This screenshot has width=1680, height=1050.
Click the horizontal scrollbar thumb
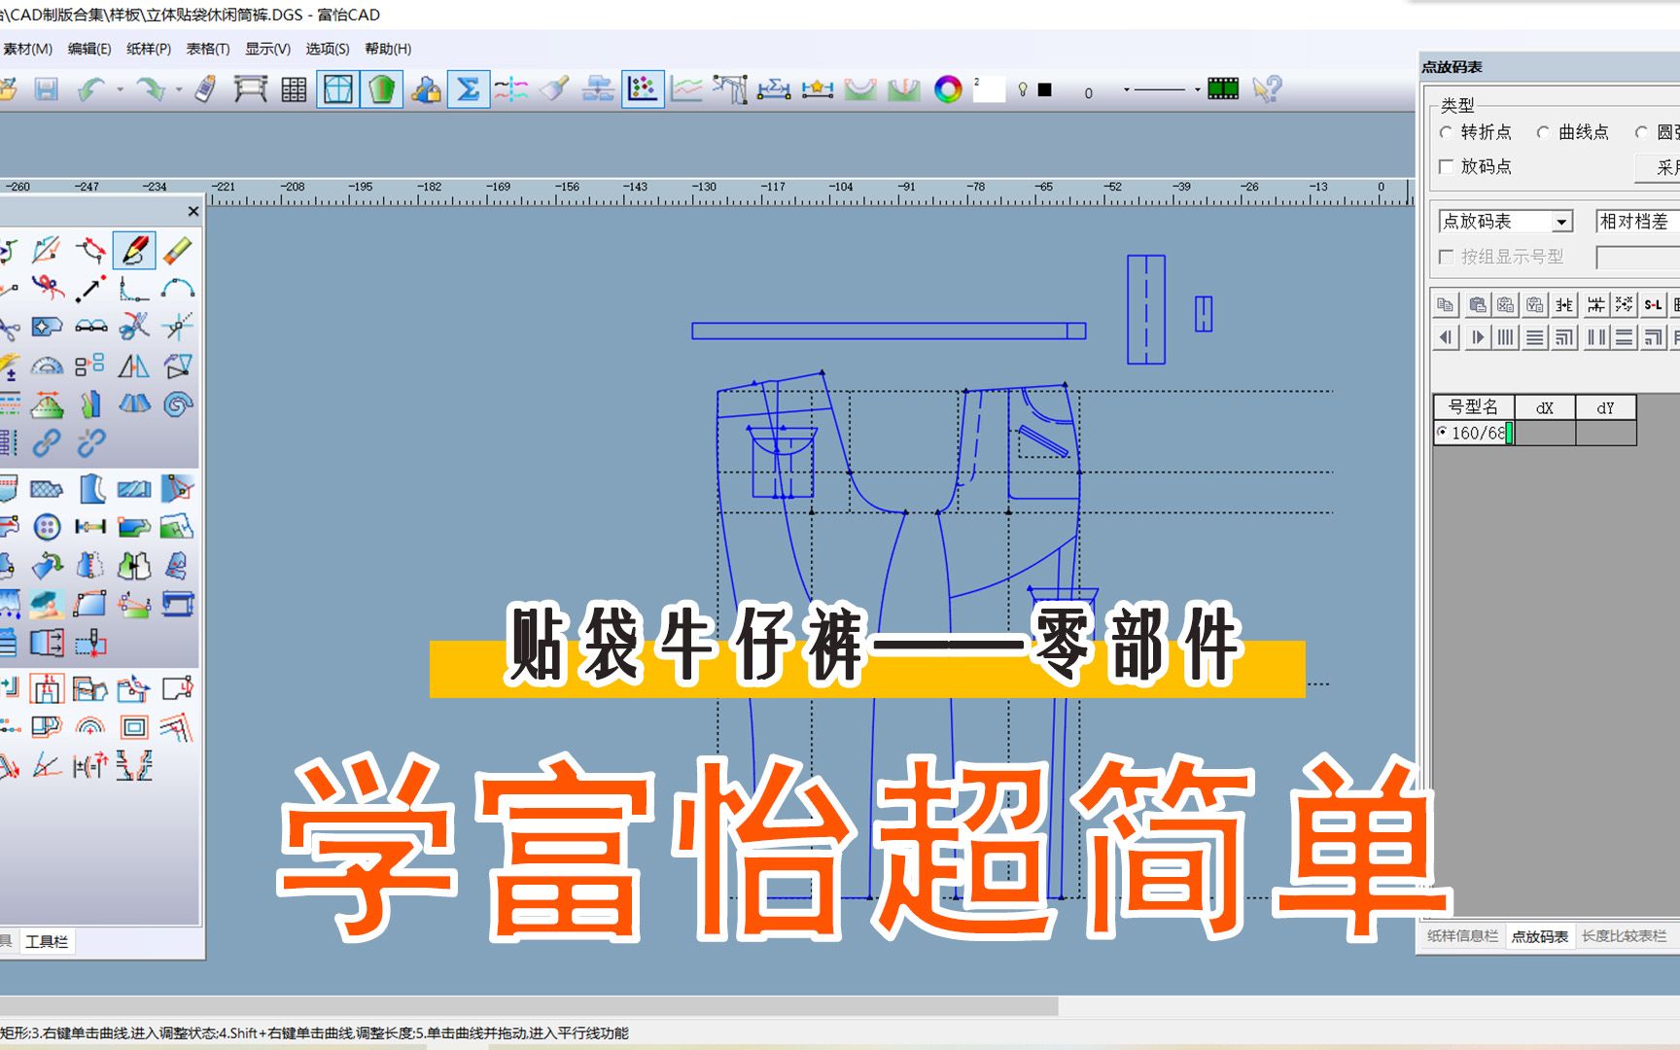(529, 1005)
